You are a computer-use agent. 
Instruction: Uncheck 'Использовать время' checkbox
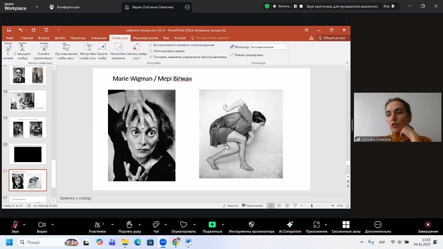click(151, 50)
